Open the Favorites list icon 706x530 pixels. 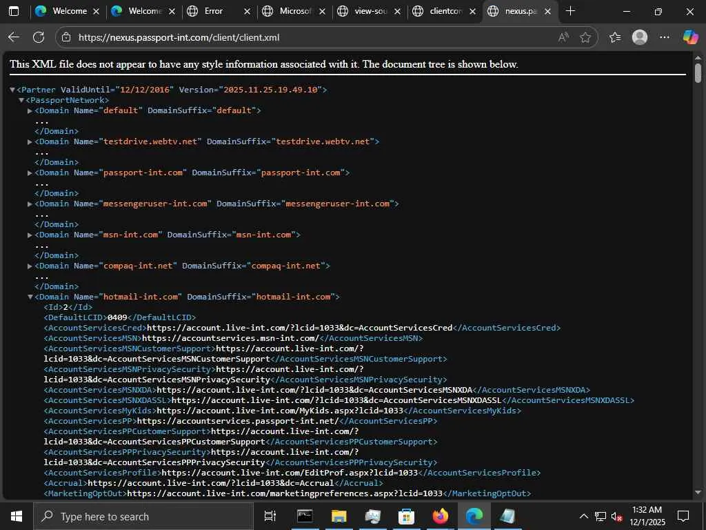point(615,37)
